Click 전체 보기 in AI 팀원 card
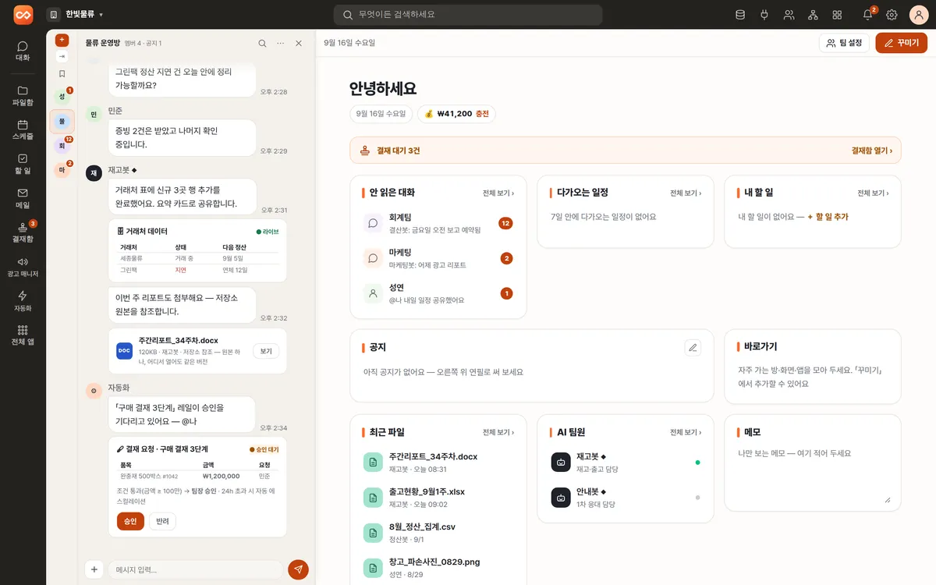Viewport: 936px width, 585px height. [x=685, y=432]
